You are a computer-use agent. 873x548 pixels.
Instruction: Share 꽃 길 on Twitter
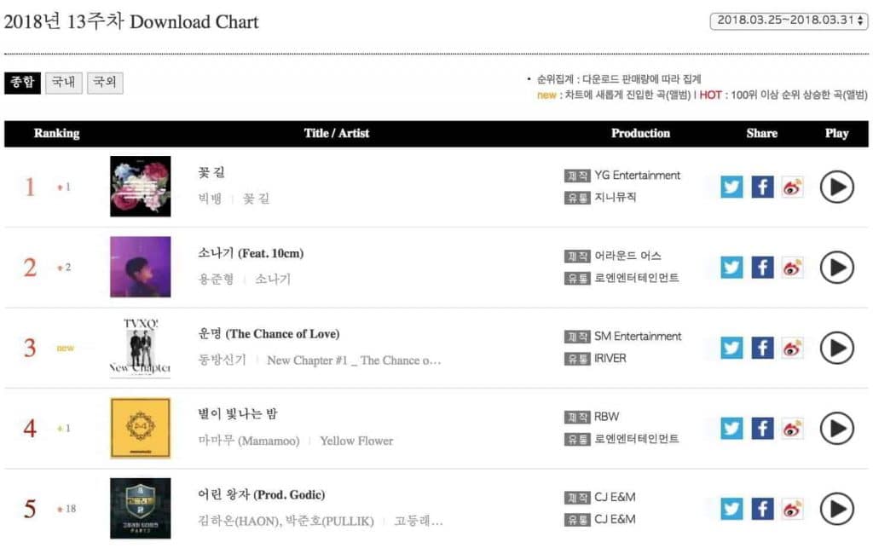[x=731, y=187]
